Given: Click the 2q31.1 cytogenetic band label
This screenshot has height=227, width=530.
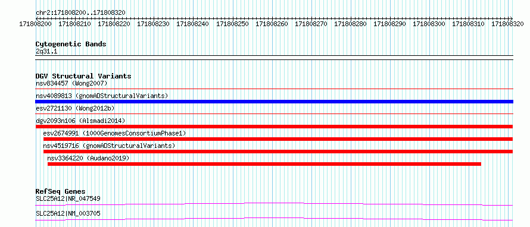Looking at the screenshot, I should click(47, 51).
